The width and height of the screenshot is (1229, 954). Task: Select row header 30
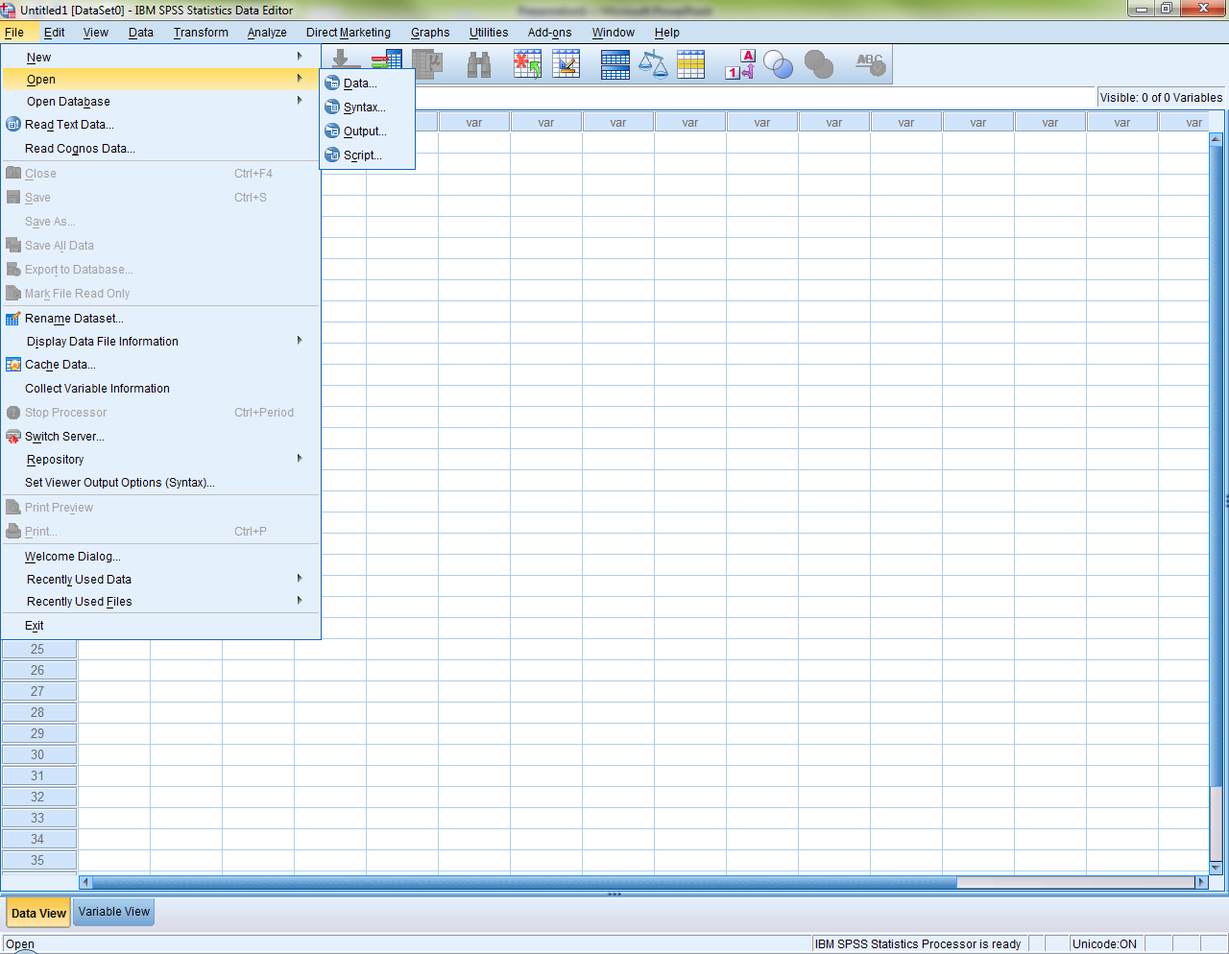38,754
